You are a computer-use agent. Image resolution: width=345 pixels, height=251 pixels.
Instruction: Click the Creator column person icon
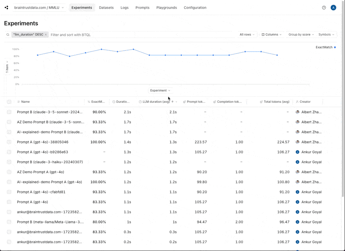297,102
